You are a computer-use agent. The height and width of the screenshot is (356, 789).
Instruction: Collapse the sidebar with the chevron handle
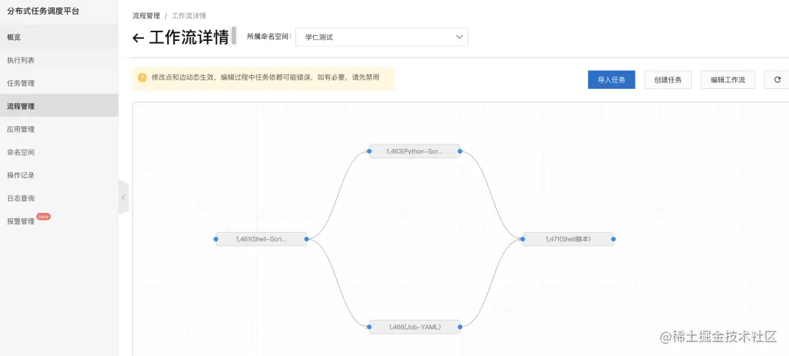click(123, 197)
